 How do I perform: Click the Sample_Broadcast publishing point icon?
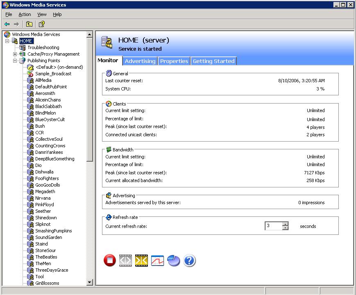click(30, 74)
